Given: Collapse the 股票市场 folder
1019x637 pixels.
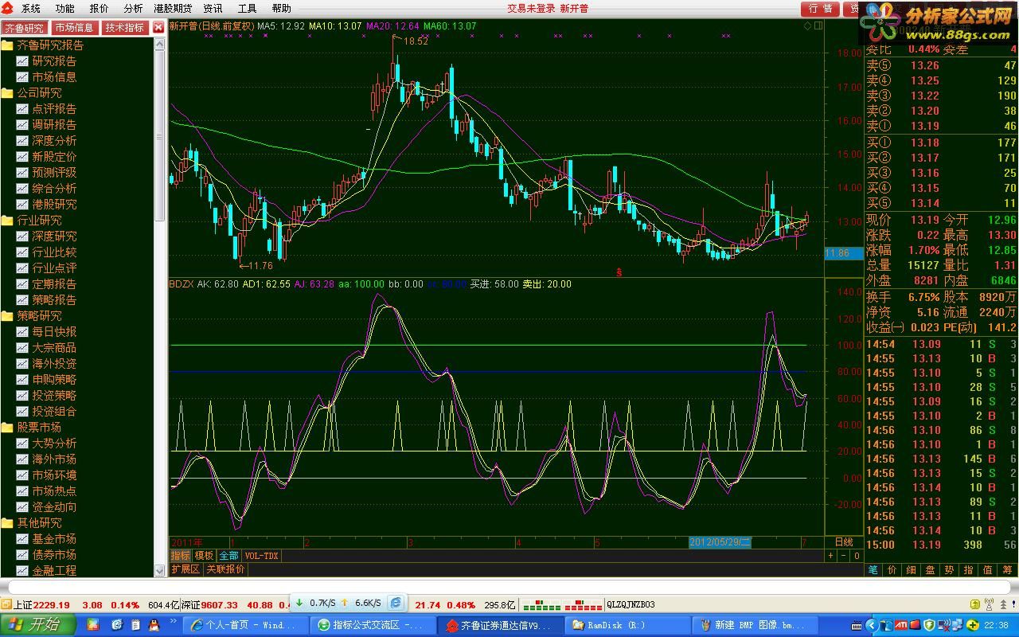Looking at the screenshot, I should coord(7,428).
